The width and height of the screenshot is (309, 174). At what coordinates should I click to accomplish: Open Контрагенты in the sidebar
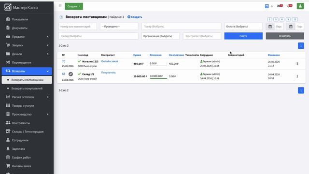coord(27,123)
